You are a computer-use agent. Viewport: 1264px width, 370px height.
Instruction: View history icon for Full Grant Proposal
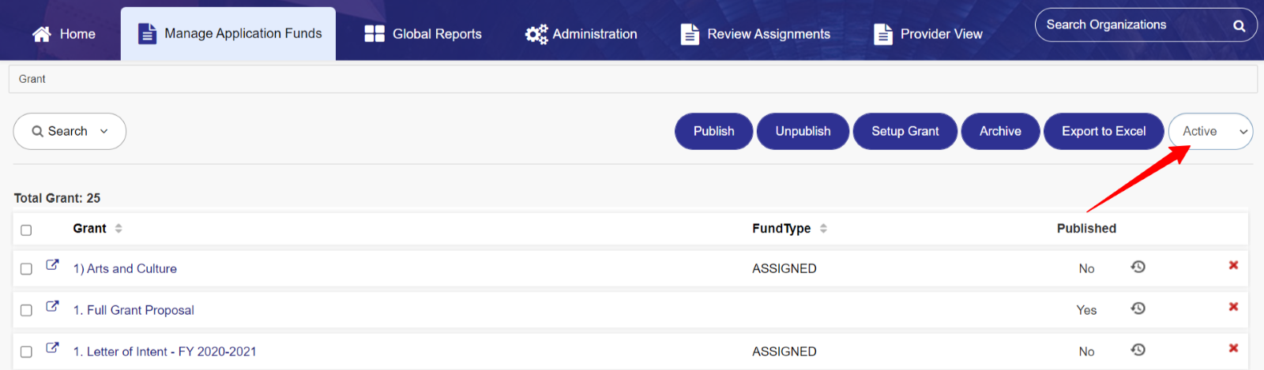1138,308
